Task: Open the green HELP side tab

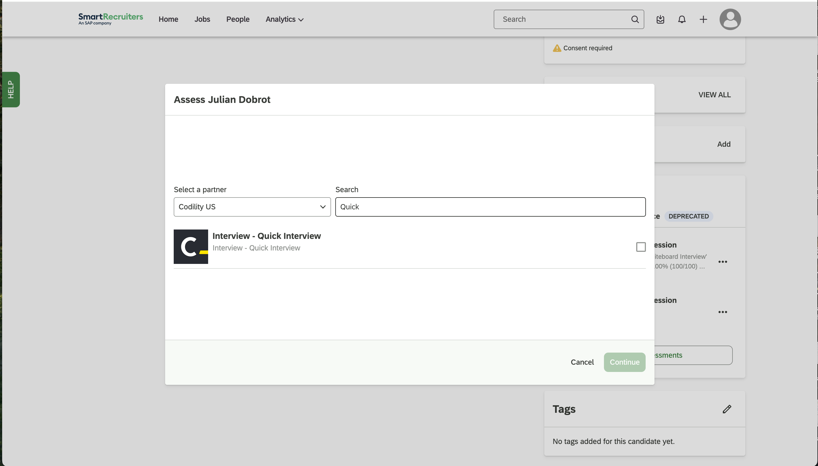Action: point(11,89)
